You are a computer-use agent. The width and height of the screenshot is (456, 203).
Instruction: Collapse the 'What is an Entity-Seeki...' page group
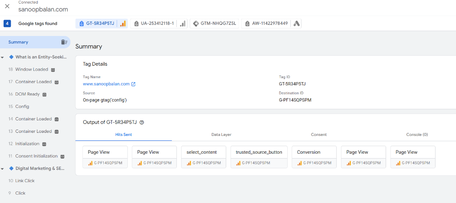(2, 57)
